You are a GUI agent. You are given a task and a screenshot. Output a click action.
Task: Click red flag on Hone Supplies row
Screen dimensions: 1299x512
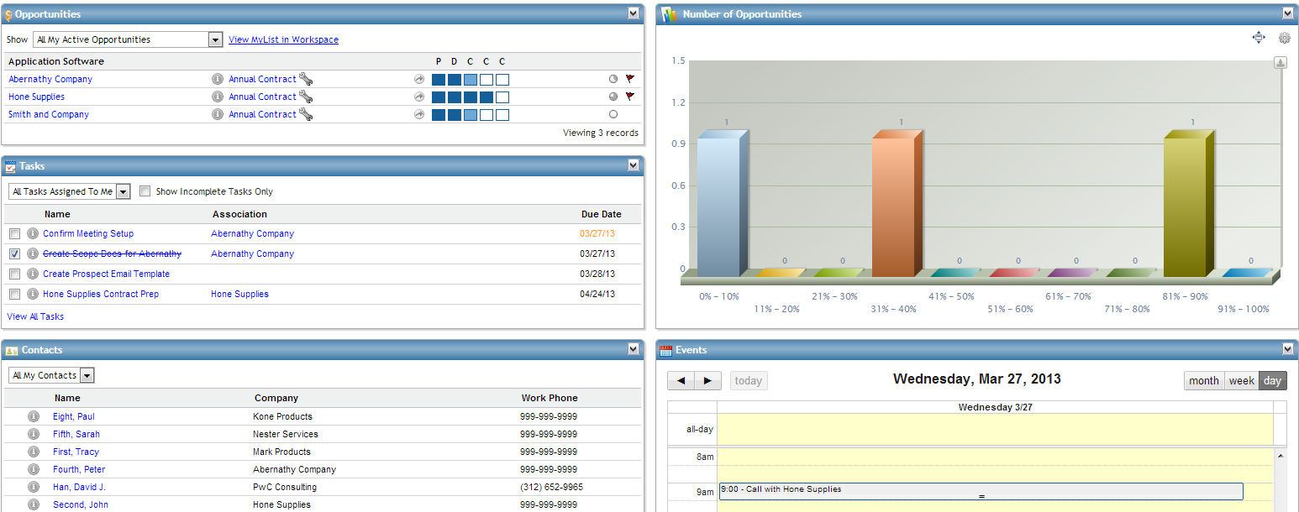pos(630,97)
